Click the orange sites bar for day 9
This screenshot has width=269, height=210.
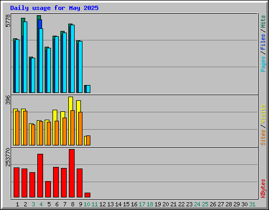pyautogui.click(x=80, y=129)
